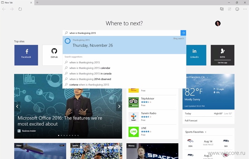This screenshot has width=249, height=159.
Task: Click the Seattle Seahawks SEA team logo
Action: (x=226, y=141)
